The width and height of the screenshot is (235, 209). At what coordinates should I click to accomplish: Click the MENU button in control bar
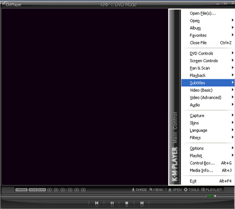156,190
